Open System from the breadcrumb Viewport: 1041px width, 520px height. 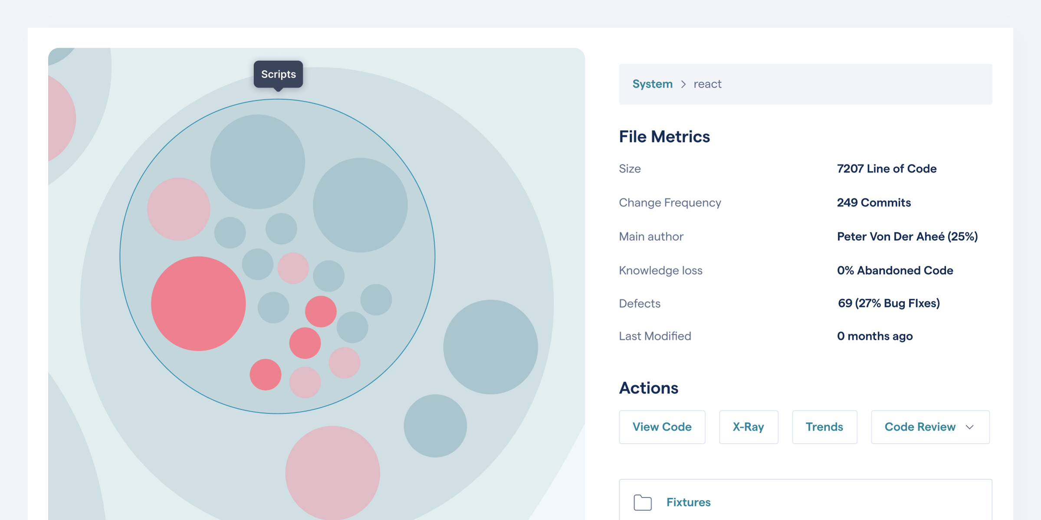pyautogui.click(x=652, y=84)
